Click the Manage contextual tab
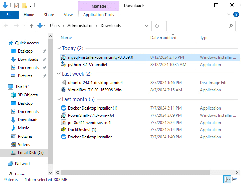Image resolution: width=241 pixels, height=184 pixels. 99,6
